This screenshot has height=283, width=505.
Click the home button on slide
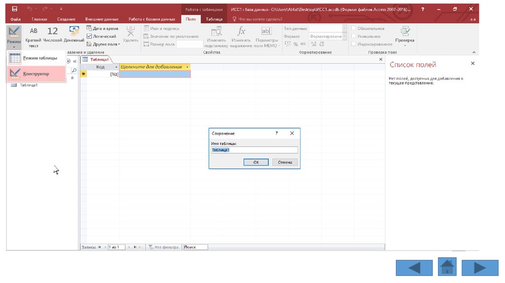click(x=447, y=267)
